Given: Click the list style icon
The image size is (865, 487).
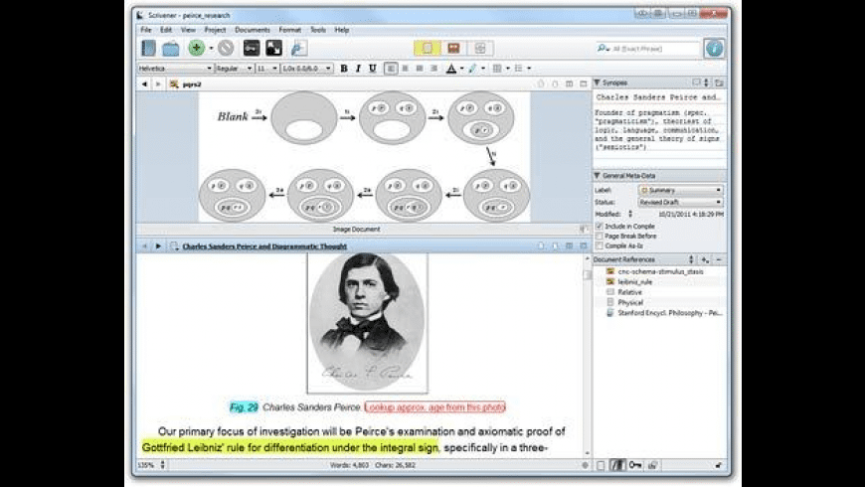Looking at the screenshot, I should tap(518, 69).
